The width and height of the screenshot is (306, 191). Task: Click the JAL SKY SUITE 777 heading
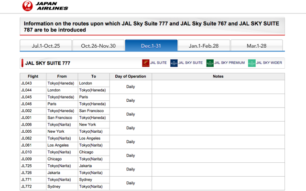(48, 63)
